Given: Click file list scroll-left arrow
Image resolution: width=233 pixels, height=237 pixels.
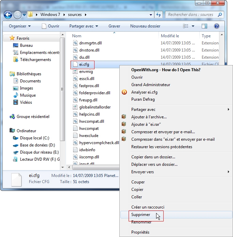Looking at the screenshot, I should [69, 167].
